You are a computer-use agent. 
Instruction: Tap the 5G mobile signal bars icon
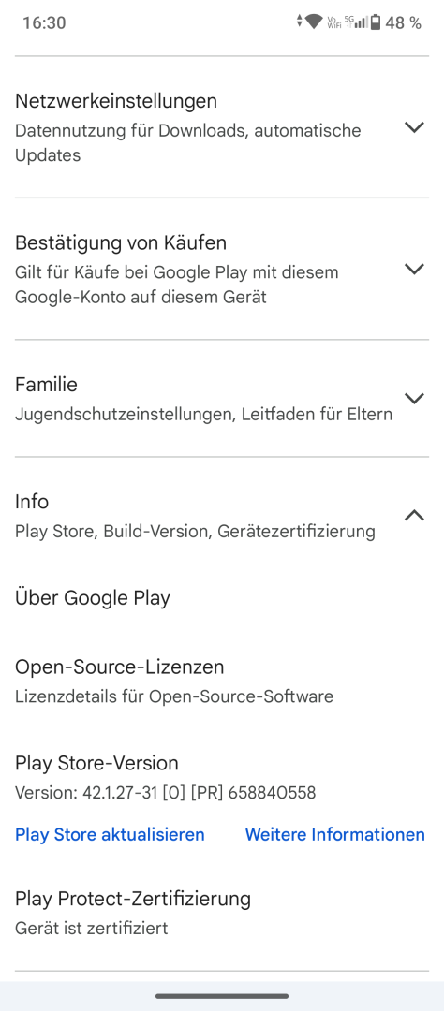[x=356, y=22]
